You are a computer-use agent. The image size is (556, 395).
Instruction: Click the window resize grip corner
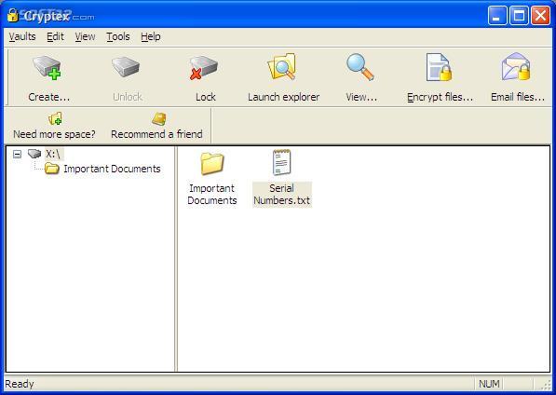[546, 385]
